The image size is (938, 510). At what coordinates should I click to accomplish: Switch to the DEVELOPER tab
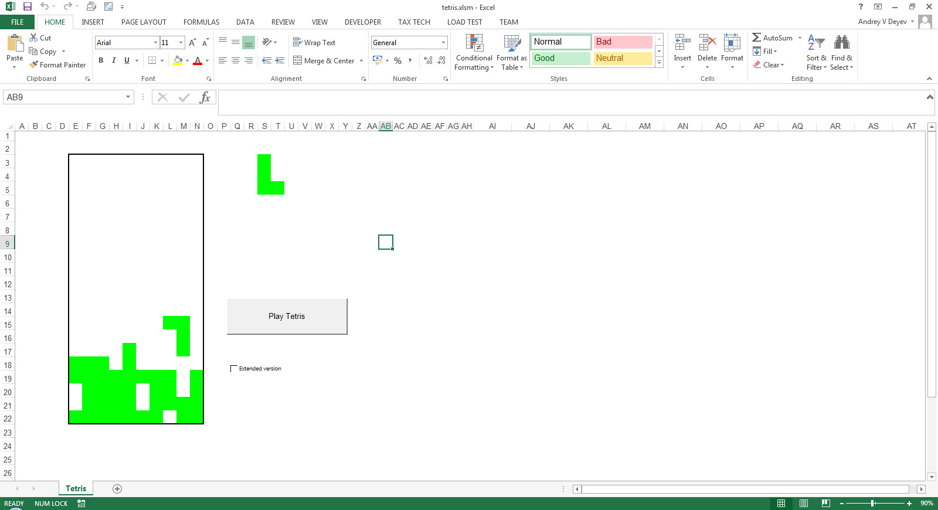(x=363, y=22)
